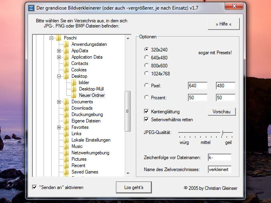Viewport: 271px width, 203px height.
Task: Select the bilder folder label
Action: pyautogui.click(x=84, y=83)
